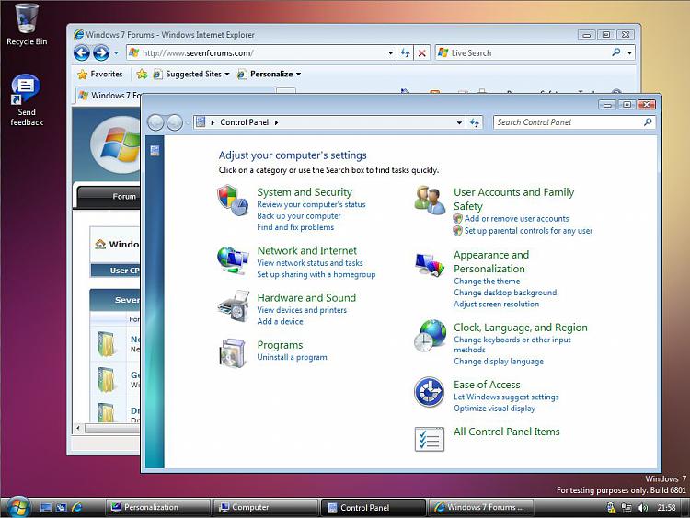Click the sevenforums.com address field
This screenshot has width=690, height=518.
(262, 53)
